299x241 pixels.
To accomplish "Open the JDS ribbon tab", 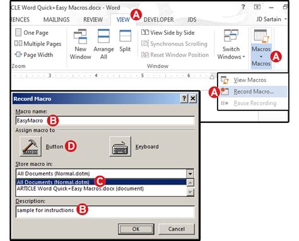I will click(x=192, y=20).
